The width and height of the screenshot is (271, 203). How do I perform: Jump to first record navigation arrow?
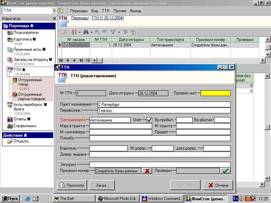point(61,60)
